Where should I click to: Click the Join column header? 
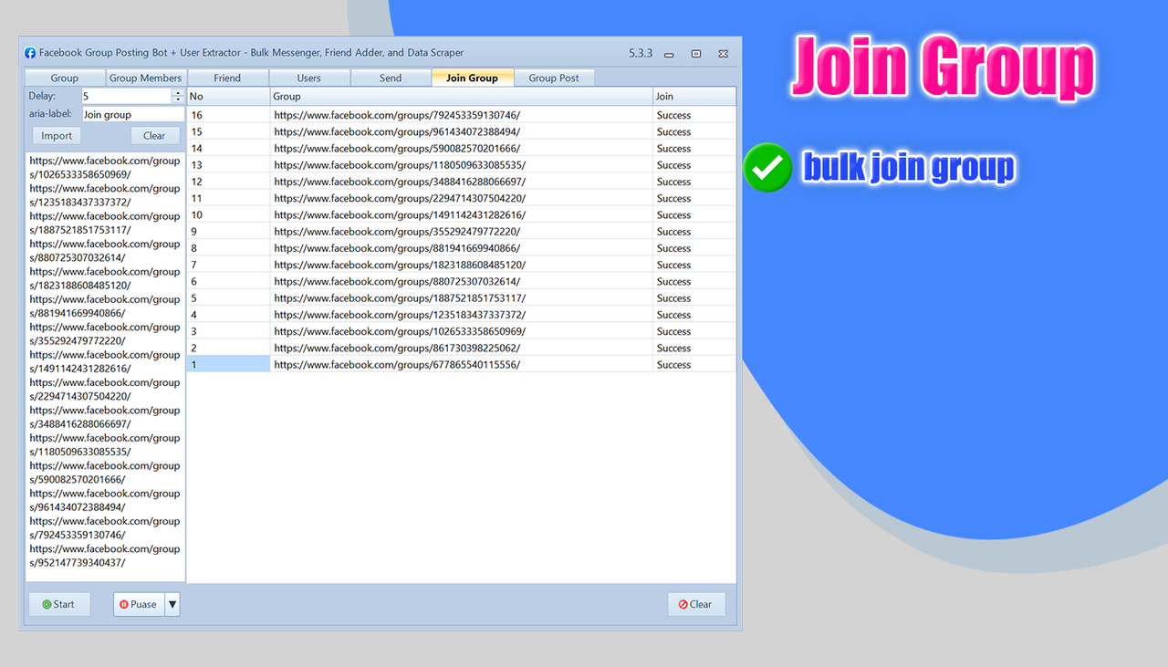(x=693, y=96)
